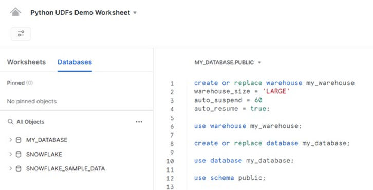Image resolution: width=373 pixels, height=190 pixels.
Task: Open the MY_DATABASE.PUBLIC context dropdown
Action: tap(228, 62)
